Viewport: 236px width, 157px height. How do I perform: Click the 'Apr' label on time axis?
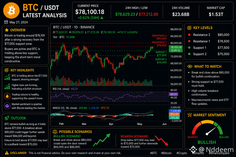[111, 124]
